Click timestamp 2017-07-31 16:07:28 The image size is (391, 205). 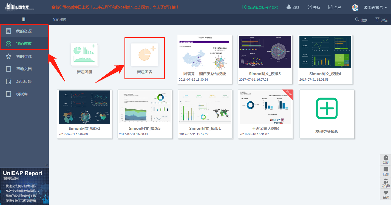254,80
